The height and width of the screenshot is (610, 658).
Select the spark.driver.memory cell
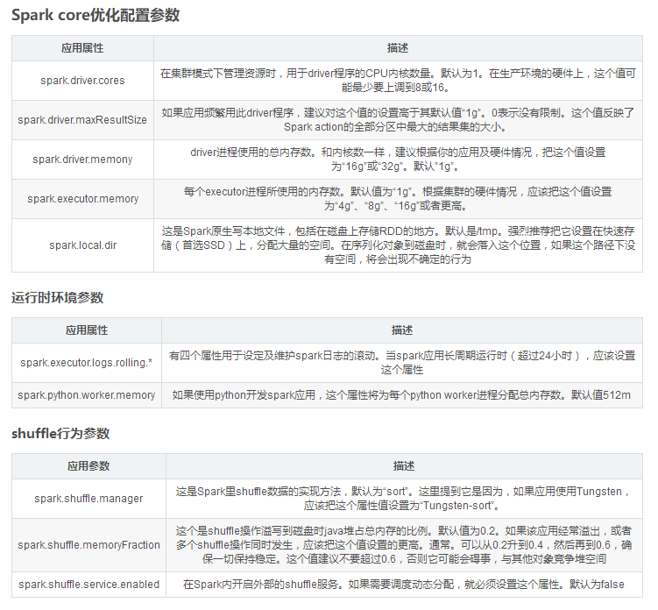(82, 160)
